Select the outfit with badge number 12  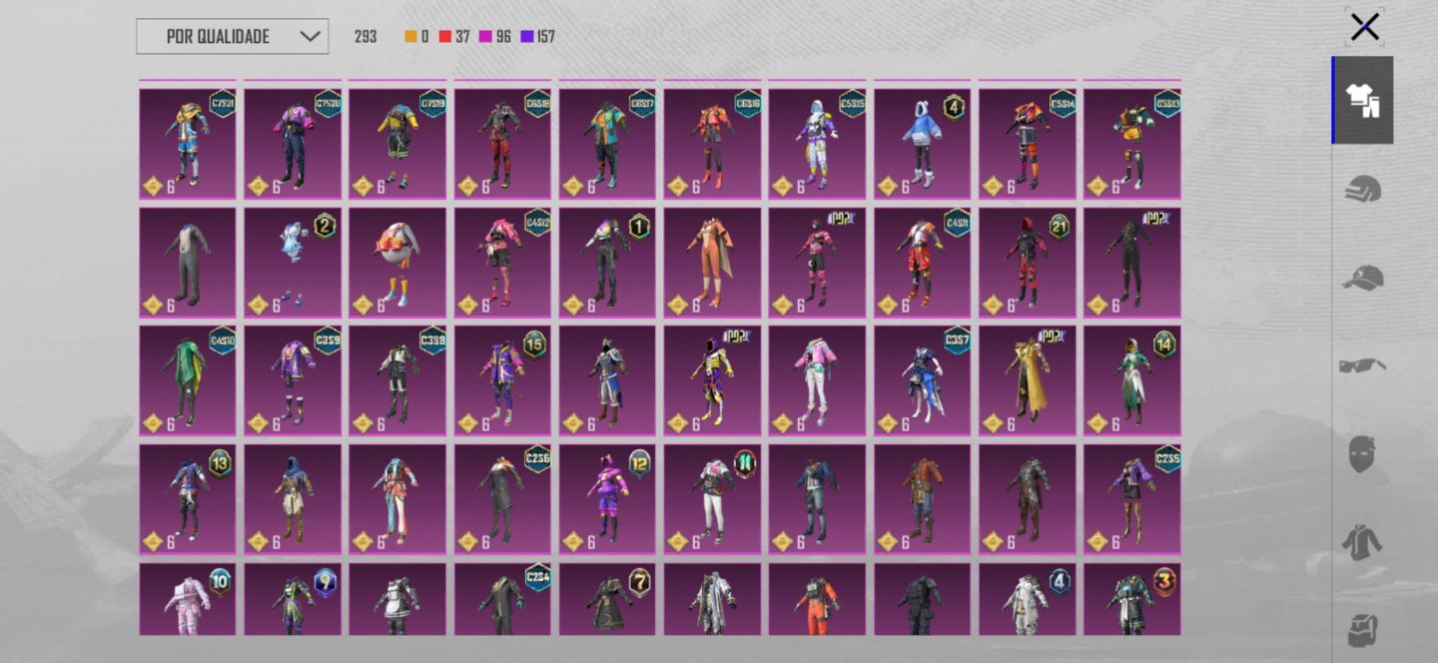(x=607, y=499)
